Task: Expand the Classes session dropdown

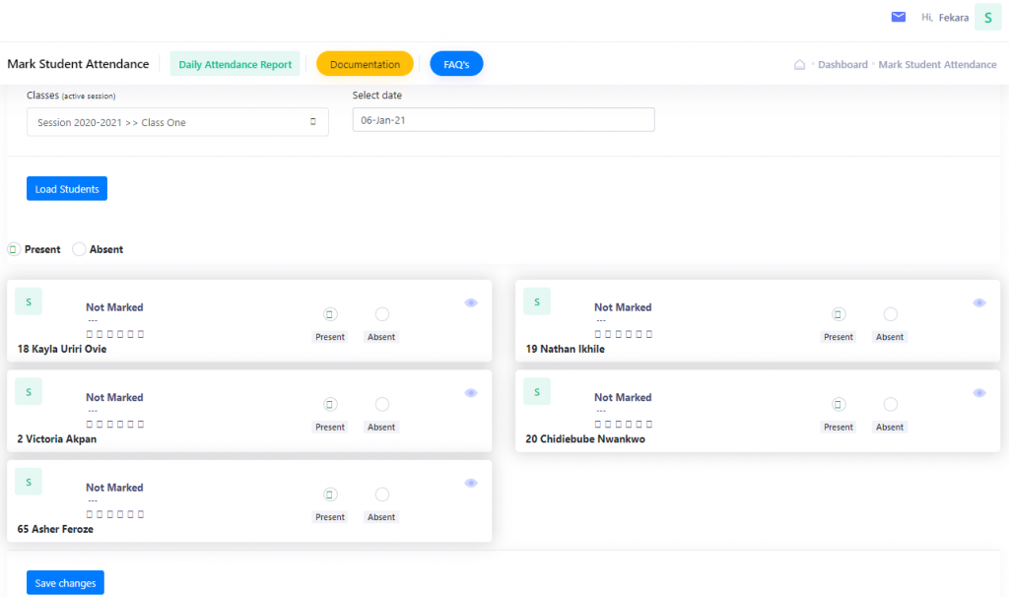Action: (177, 122)
